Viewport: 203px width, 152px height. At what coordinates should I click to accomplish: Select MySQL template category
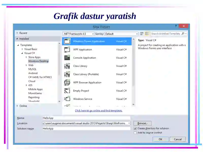click(32, 69)
